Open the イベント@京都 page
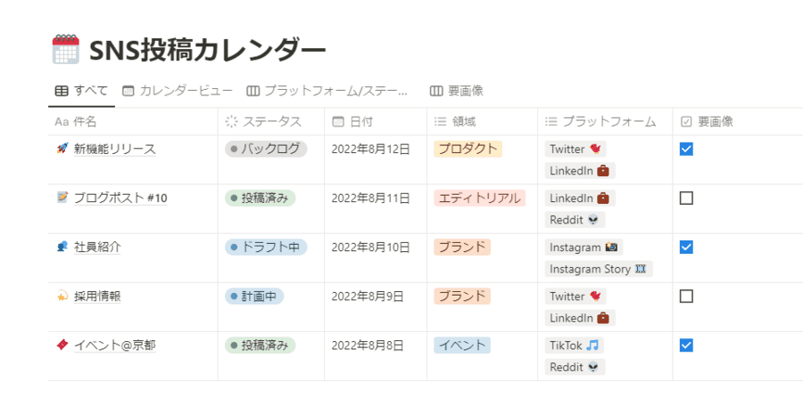 click(x=115, y=345)
